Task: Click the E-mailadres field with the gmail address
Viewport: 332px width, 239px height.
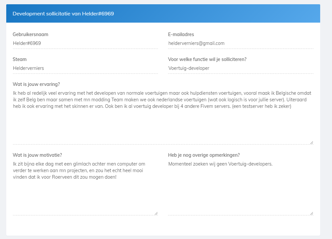Action: click(240, 43)
